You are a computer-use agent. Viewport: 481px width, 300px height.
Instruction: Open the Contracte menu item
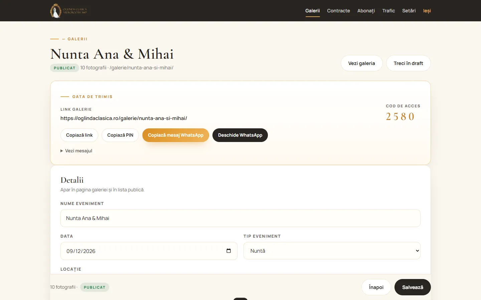tap(338, 11)
